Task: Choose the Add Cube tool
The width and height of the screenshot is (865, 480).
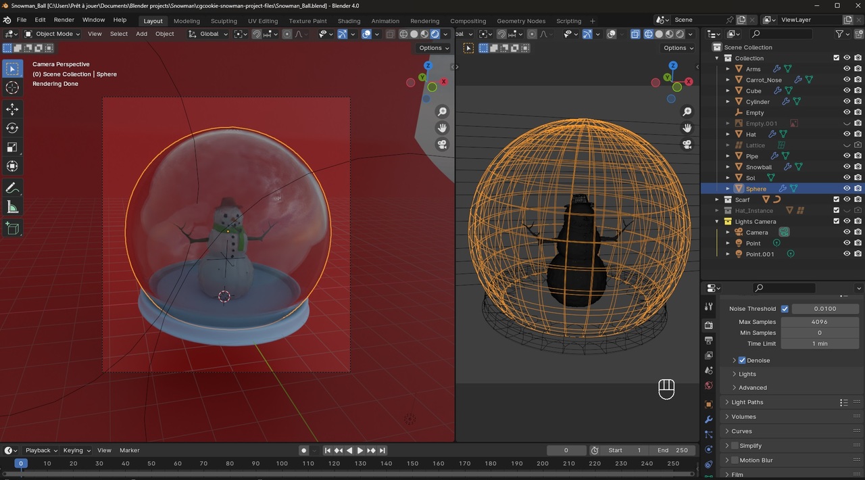Action: pyautogui.click(x=12, y=229)
